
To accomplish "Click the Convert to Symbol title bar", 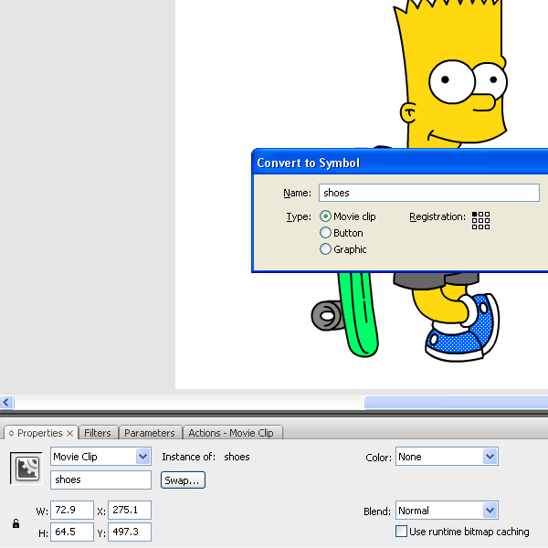I will coord(400,163).
